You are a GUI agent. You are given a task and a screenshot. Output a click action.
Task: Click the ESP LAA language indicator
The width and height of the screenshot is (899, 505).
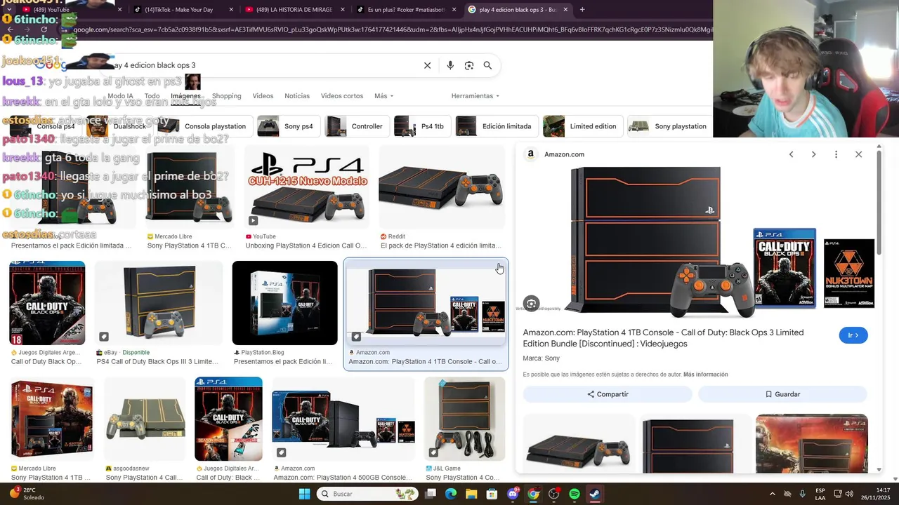[x=820, y=494]
